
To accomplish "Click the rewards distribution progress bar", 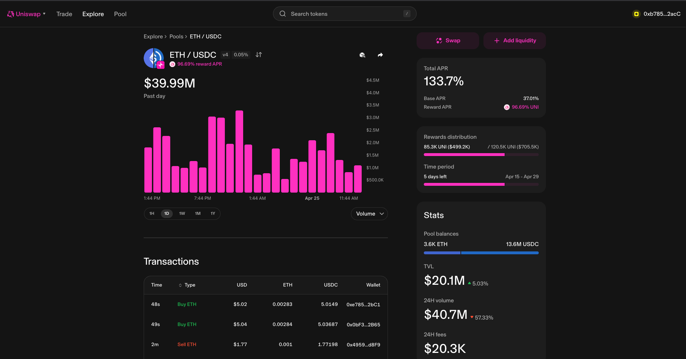I will 481,155.
